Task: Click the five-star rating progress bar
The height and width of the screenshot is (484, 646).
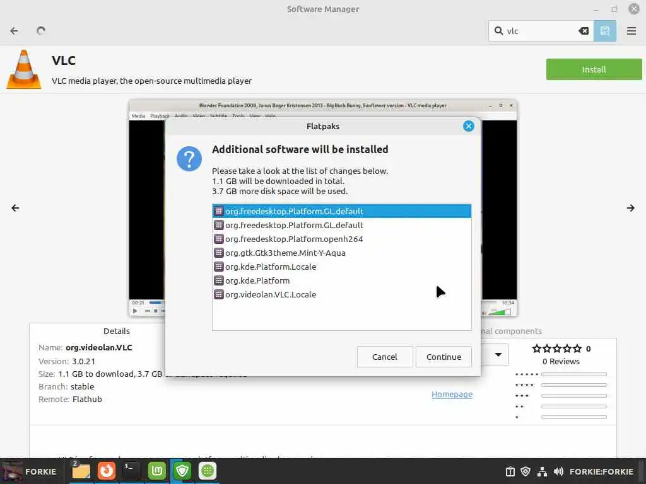Action: pyautogui.click(x=574, y=374)
